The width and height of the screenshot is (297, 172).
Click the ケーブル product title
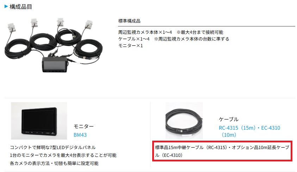click(x=229, y=119)
